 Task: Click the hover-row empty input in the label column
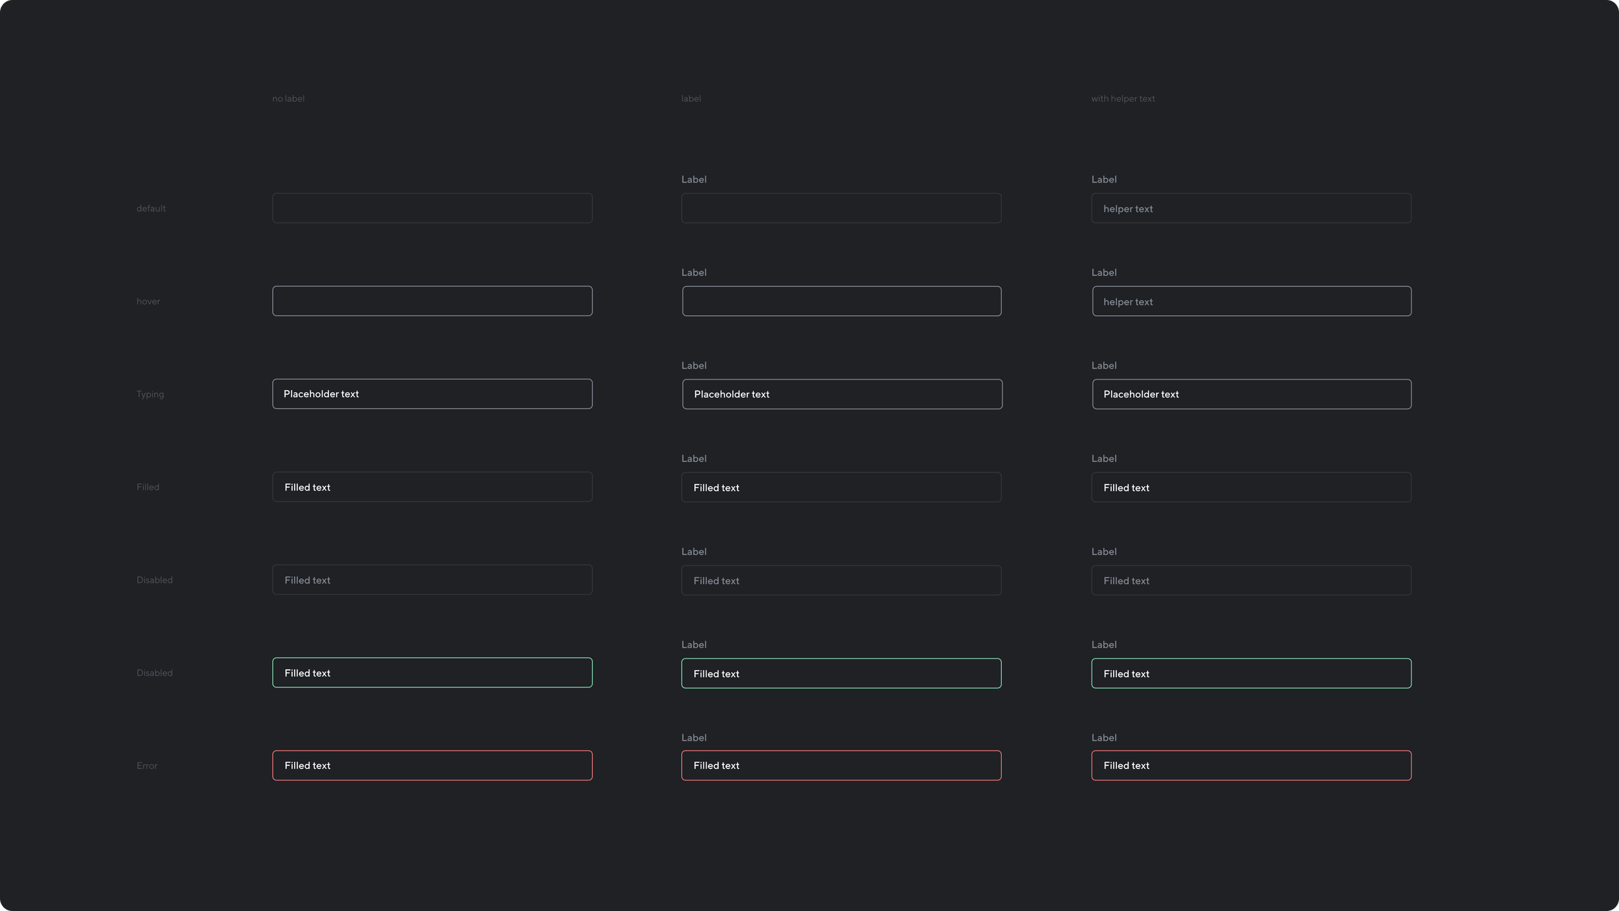pyautogui.click(x=841, y=301)
